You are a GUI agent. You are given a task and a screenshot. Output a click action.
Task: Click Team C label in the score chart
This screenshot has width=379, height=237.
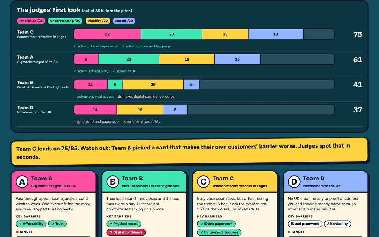coord(25,32)
